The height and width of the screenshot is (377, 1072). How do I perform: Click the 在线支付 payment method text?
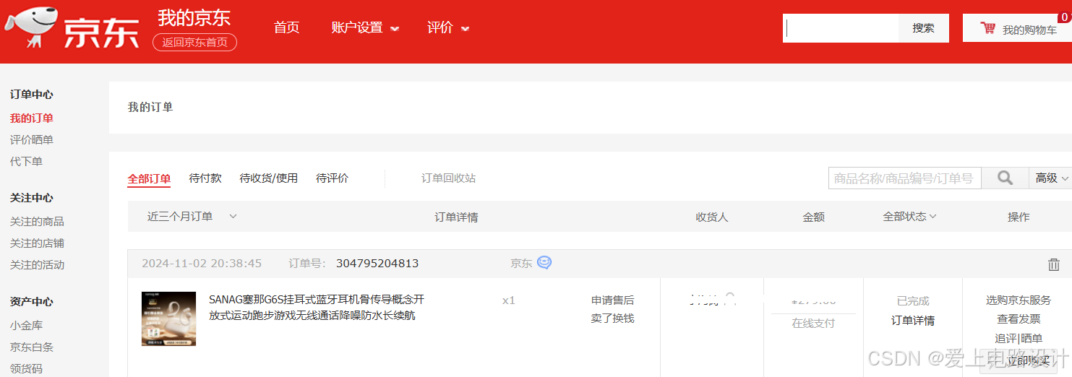[x=813, y=323]
